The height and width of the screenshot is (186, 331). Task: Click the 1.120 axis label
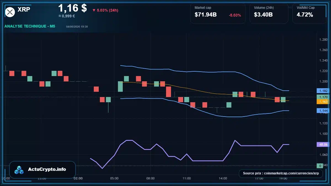point(323,123)
